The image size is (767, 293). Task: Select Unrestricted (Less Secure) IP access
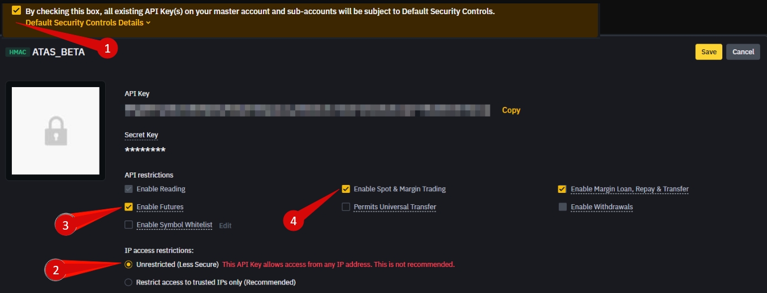(x=129, y=264)
